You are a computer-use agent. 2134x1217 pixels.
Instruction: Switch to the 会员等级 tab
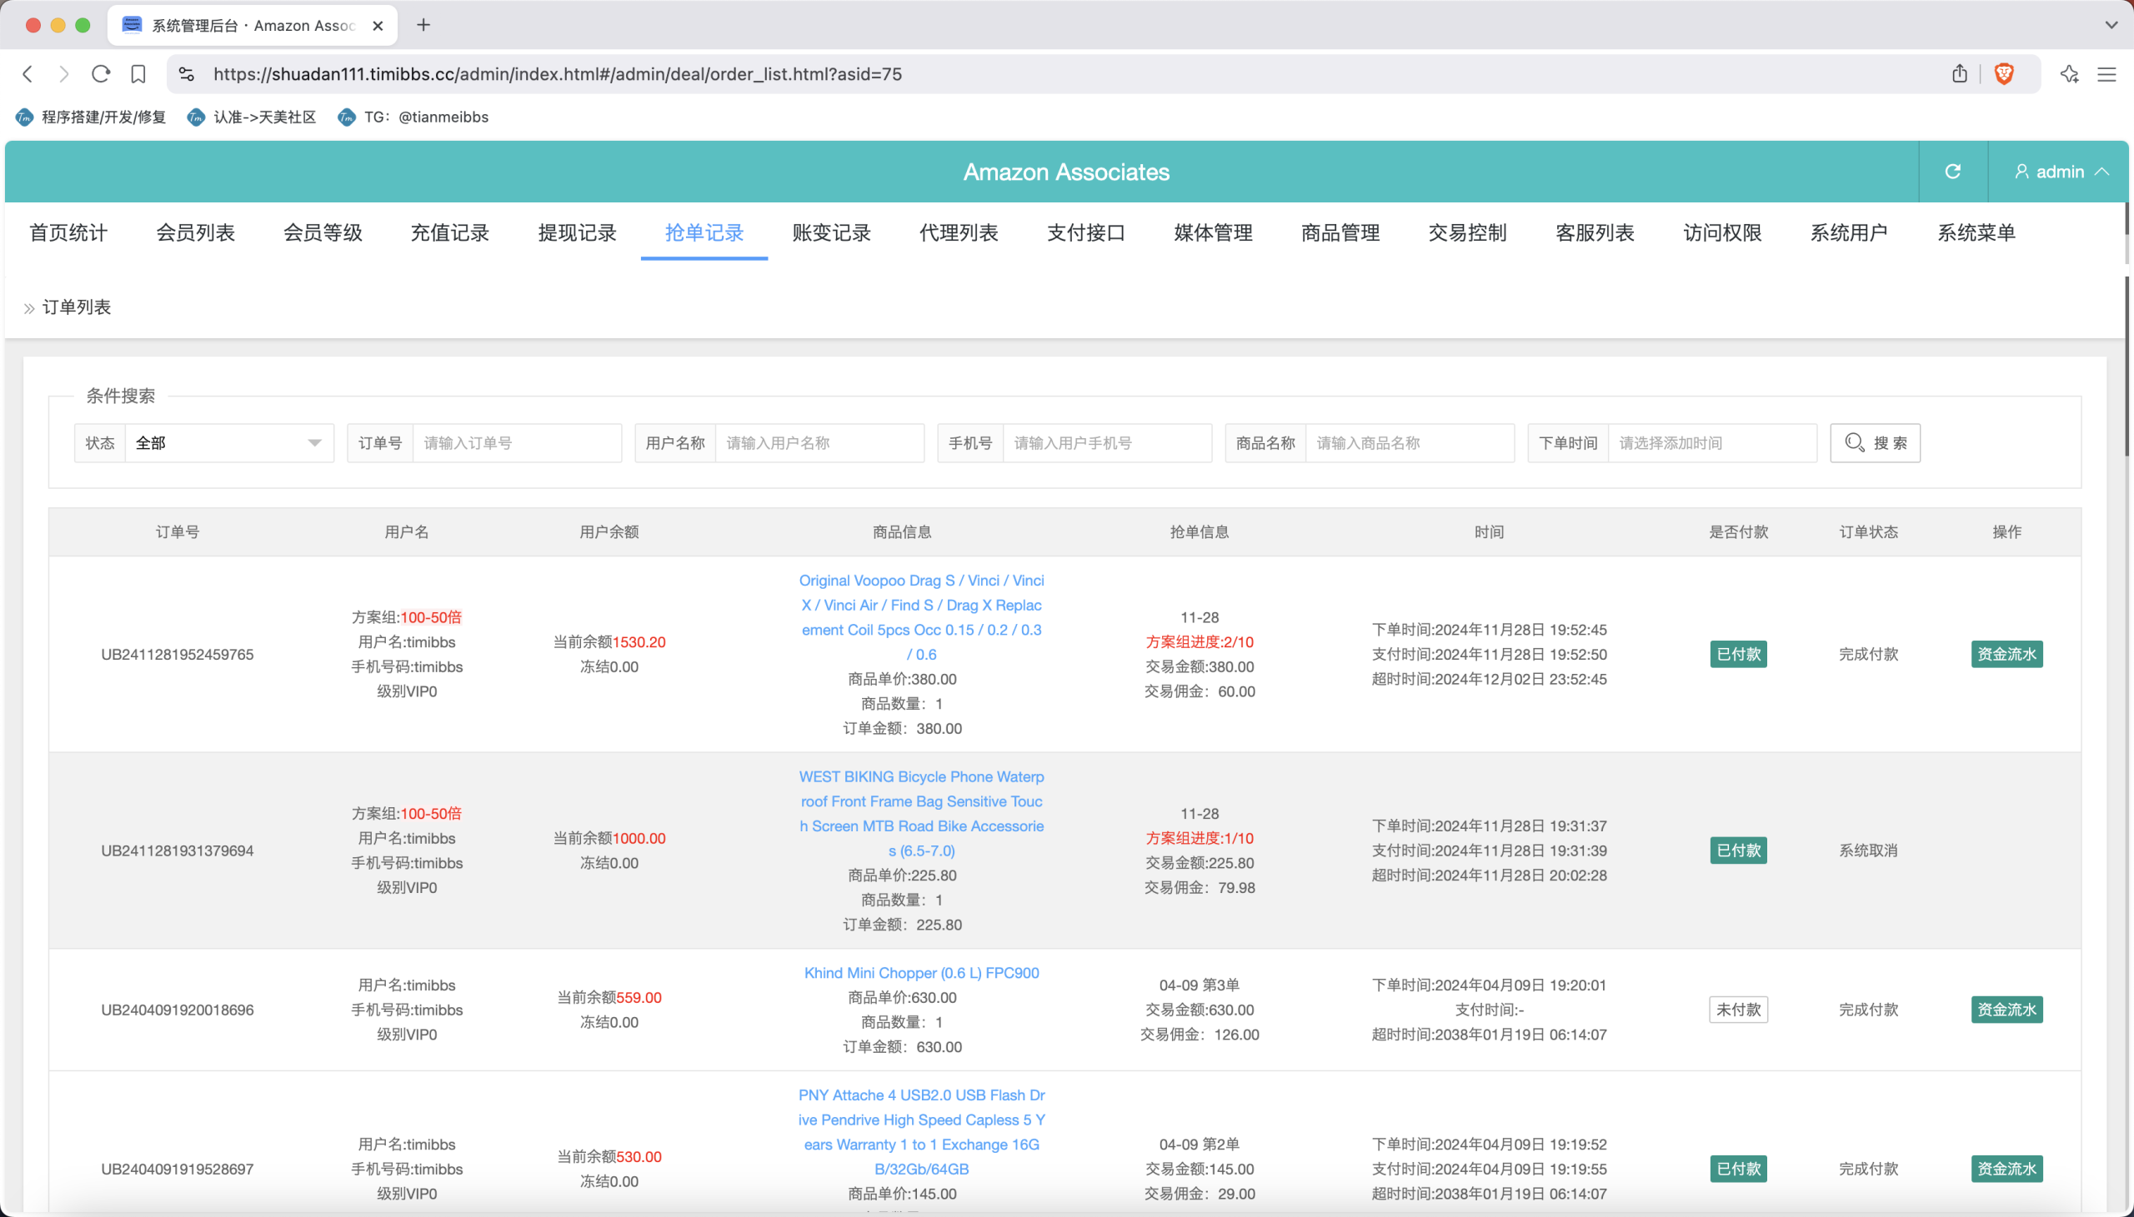(x=323, y=232)
